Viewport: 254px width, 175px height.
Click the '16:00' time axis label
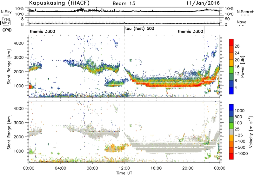click(156, 168)
